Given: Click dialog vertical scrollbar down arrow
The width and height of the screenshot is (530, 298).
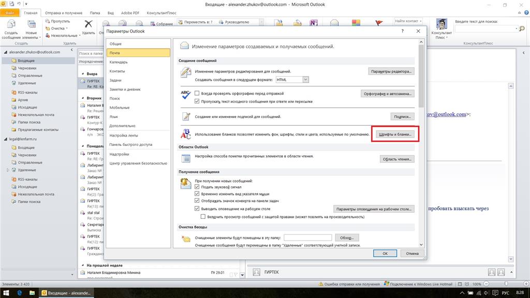Looking at the screenshot, I should pyautogui.click(x=421, y=245).
